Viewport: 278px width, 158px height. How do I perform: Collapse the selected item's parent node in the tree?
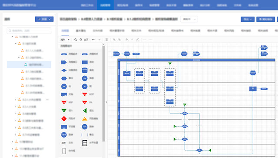coord(19,58)
